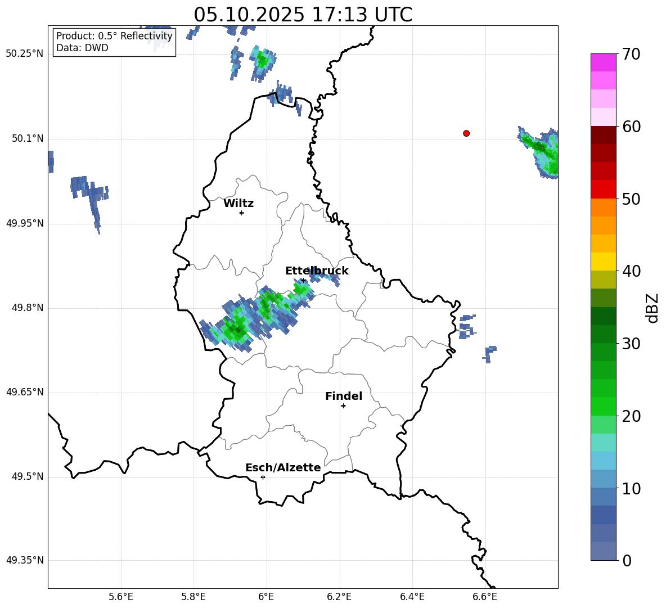Click the colorbar tick label 10
This screenshot has height=608, width=666.
[x=632, y=489]
